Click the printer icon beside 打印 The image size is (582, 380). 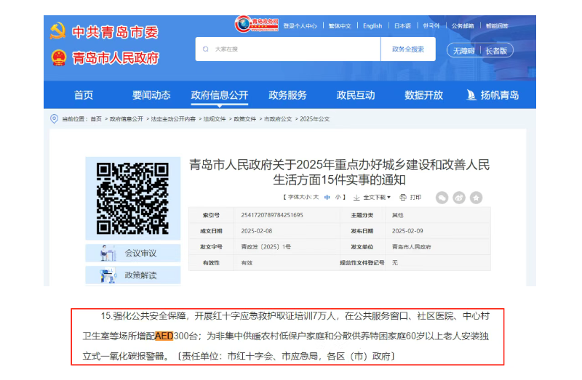403,197
